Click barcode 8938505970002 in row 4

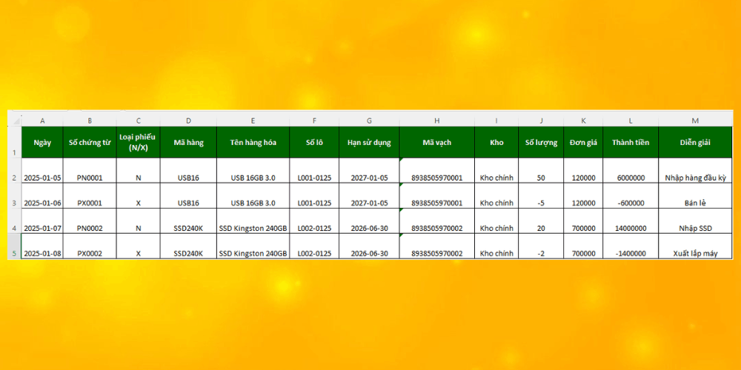pos(437,221)
